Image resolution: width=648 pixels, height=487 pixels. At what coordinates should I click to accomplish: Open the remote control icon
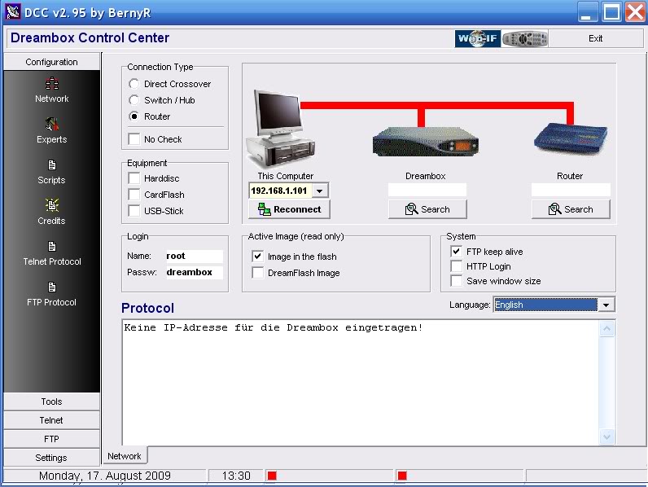pyautogui.click(x=525, y=38)
